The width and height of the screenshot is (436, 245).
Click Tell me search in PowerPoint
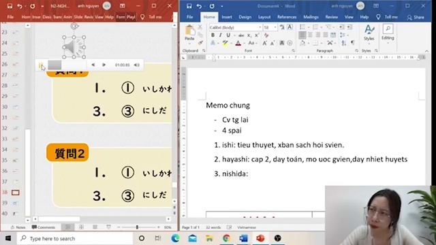pyautogui.click(x=151, y=17)
